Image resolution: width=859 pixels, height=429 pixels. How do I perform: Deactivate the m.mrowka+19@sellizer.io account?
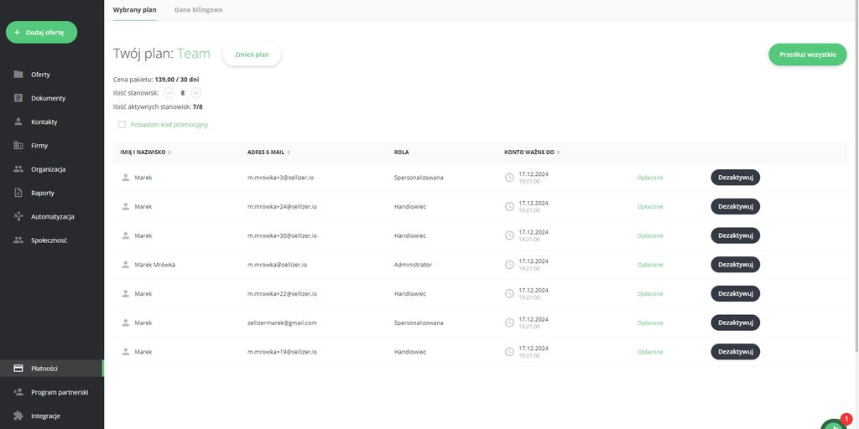tap(735, 352)
